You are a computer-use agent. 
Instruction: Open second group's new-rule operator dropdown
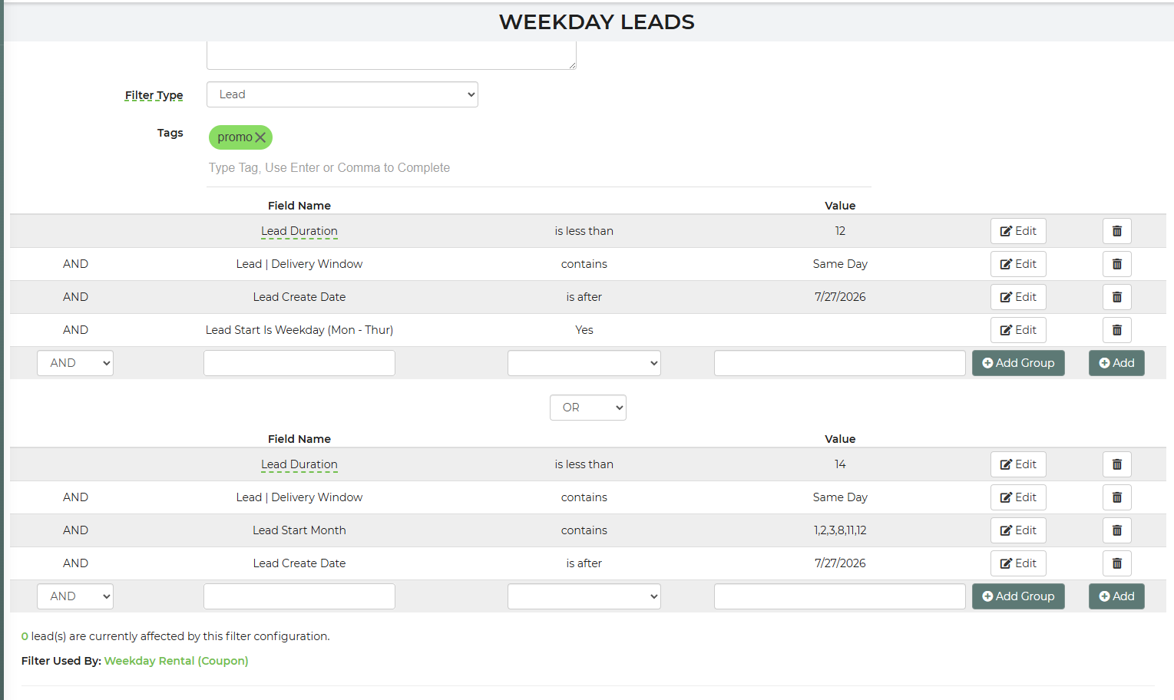(x=584, y=596)
